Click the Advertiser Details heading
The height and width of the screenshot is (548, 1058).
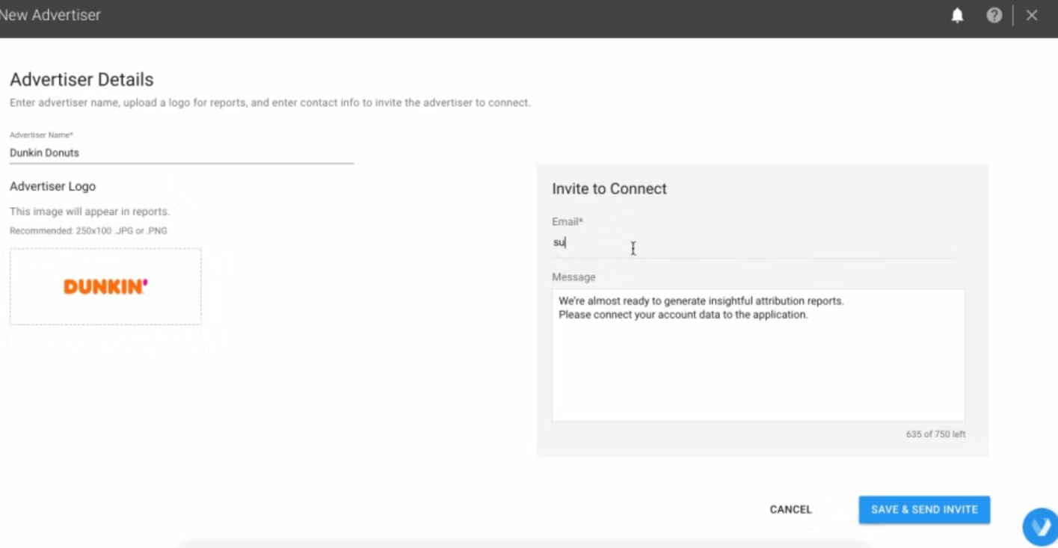point(81,80)
